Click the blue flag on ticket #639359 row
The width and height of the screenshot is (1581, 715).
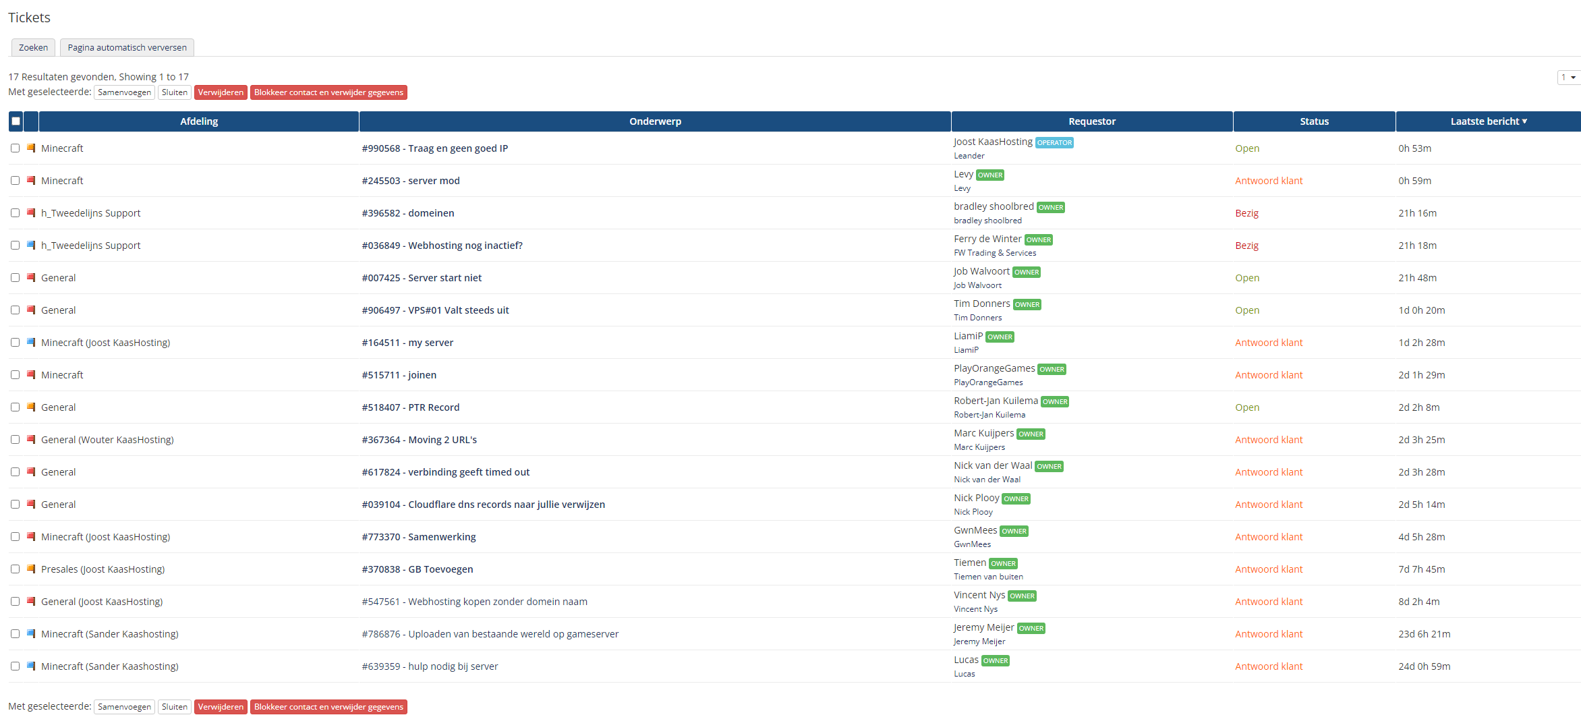coord(31,666)
